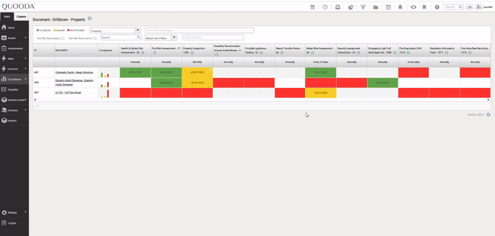Click AR3 green Emergency Light discharge test cell
This screenshot has height=236, width=495.
click(382, 82)
